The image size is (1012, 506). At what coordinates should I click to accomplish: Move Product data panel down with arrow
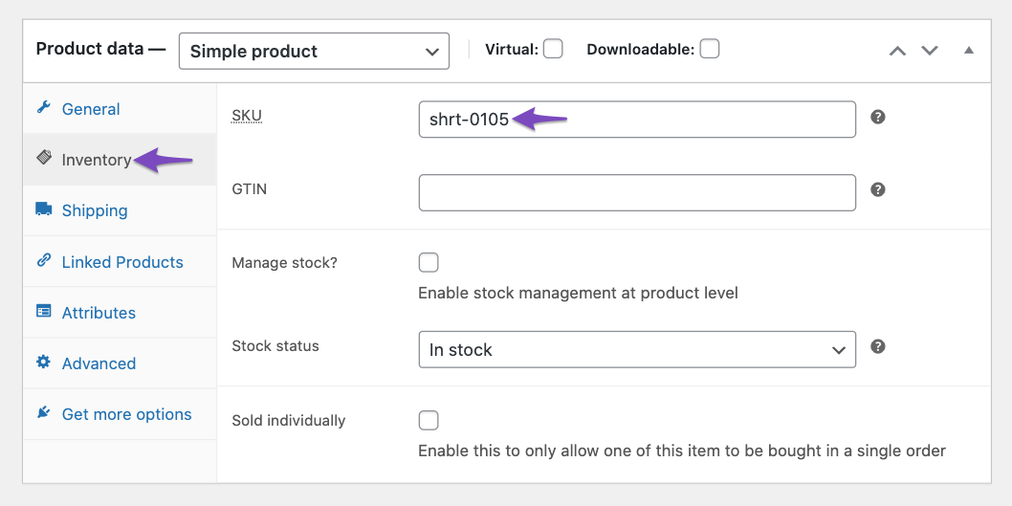tap(930, 51)
